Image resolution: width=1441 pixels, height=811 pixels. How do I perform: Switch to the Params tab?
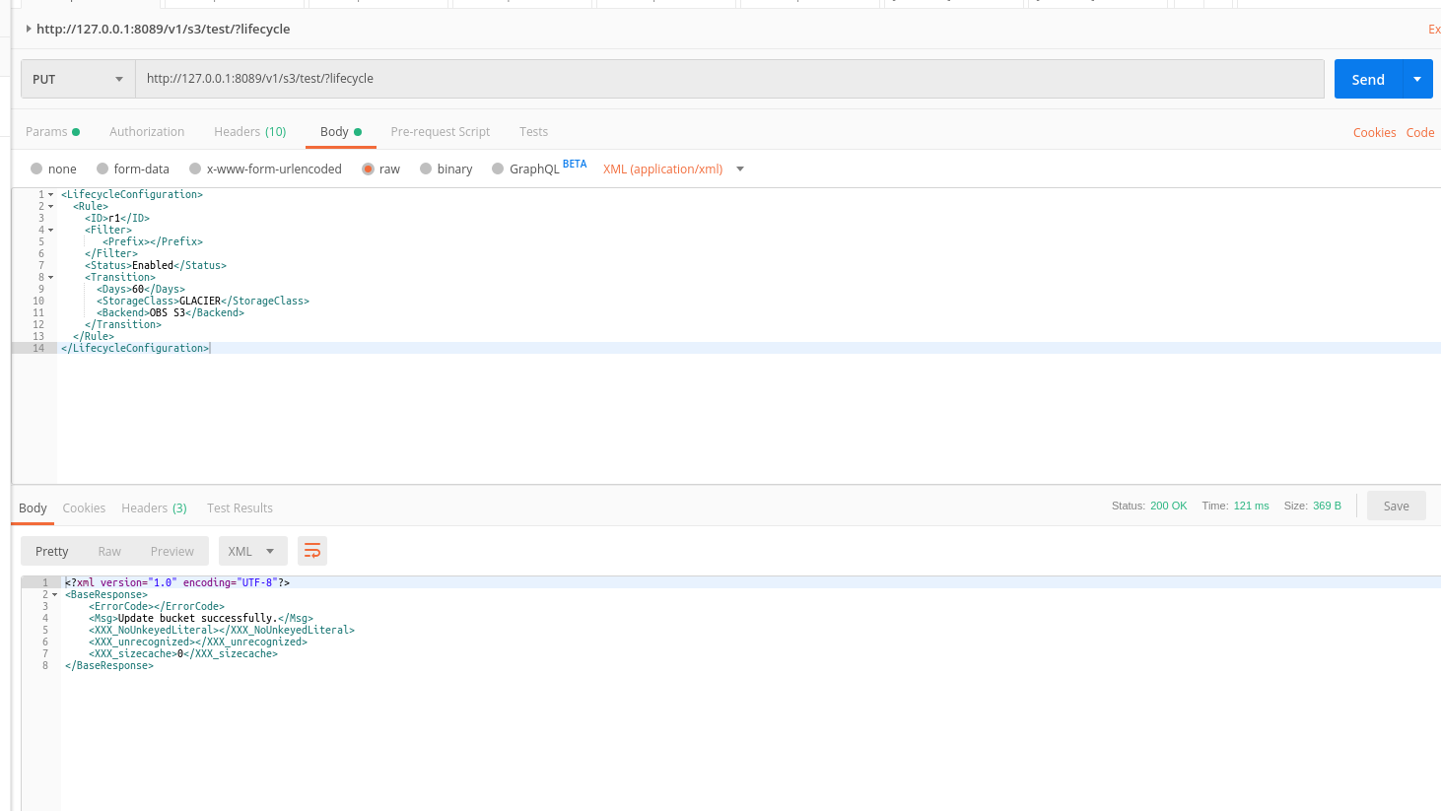pos(52,131)
